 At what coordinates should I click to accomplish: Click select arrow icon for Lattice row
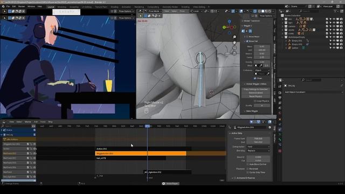coord(330,48)
